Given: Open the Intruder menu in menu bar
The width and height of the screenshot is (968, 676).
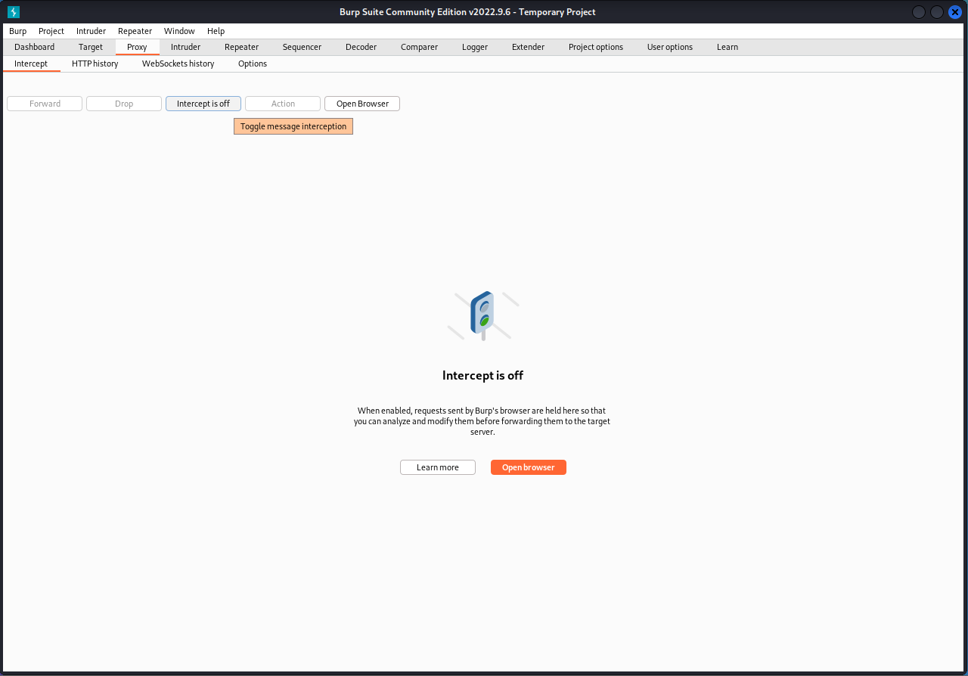Looking at the screenshot, I should [91, 31].
